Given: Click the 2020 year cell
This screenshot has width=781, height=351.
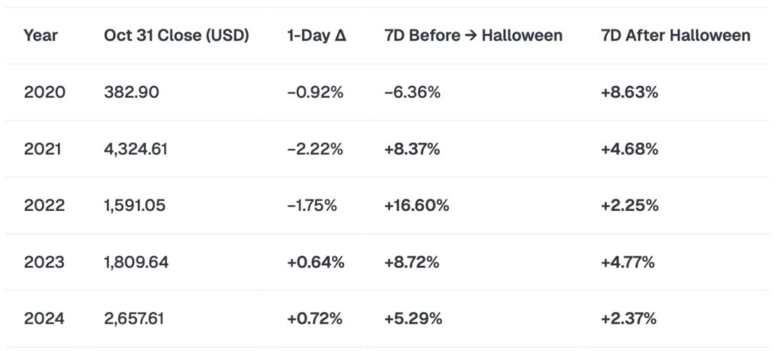Looking at the screenshot, I should coord(44,92).
